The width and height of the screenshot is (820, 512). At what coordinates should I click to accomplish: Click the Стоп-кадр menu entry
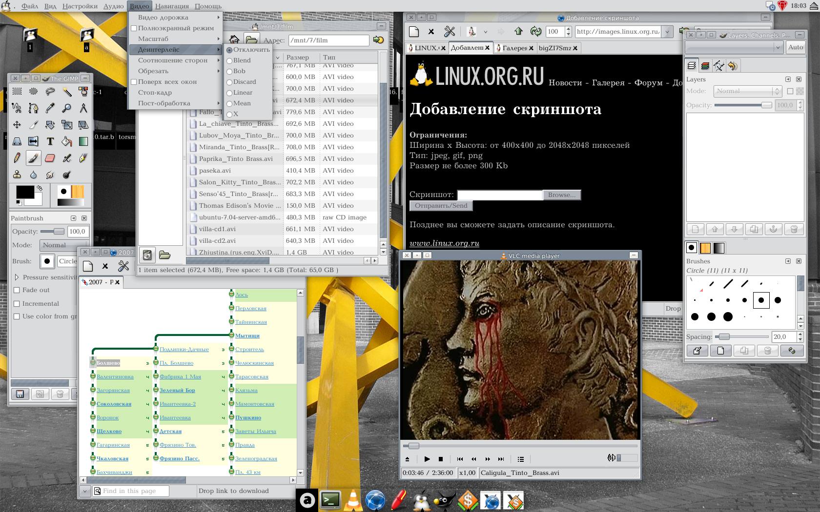pos(176,92)
